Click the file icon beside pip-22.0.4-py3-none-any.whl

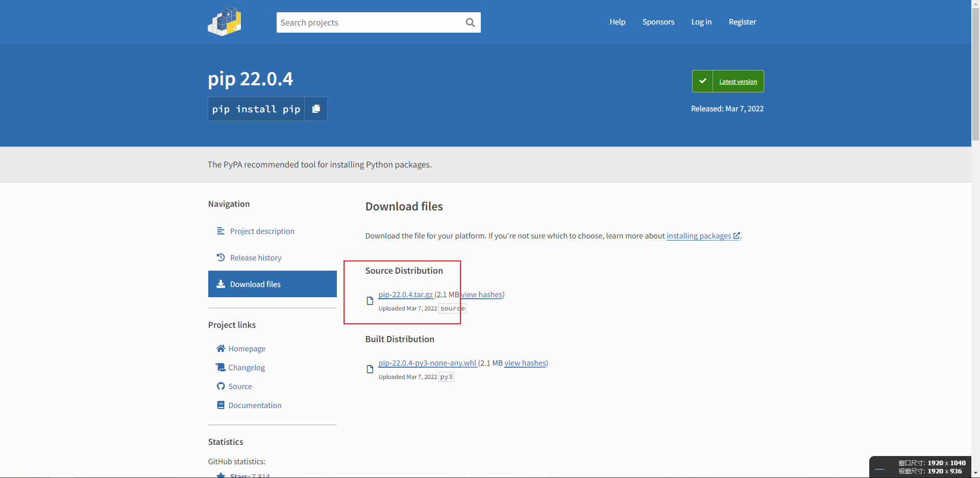point(370,369)
